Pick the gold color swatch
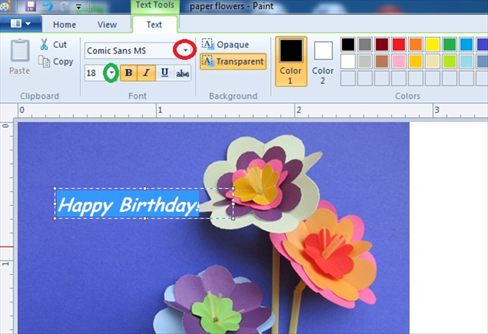 pyautogui.click(x=416, y=61)
